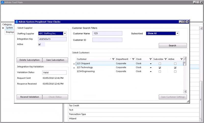Click the Customer Name input field

[107, 33]
